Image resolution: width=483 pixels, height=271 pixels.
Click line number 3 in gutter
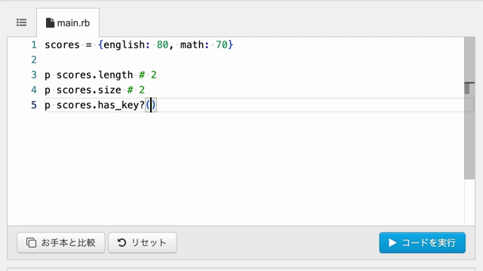point(33,75)
